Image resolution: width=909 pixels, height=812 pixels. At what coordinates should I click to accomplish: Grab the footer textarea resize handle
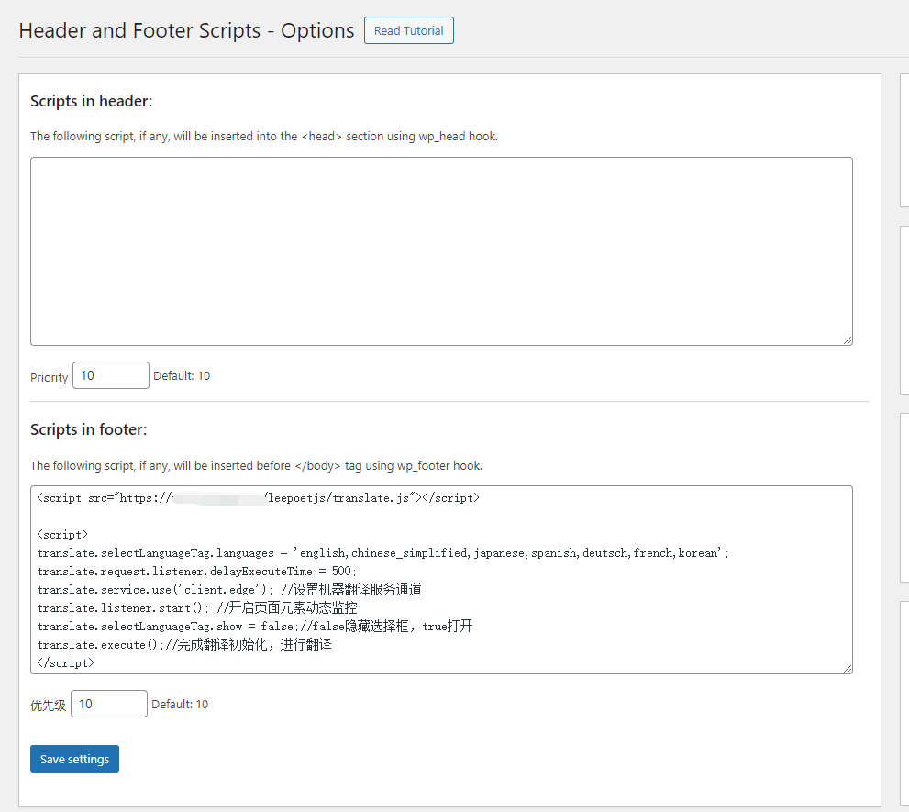(x=847, y=668)
